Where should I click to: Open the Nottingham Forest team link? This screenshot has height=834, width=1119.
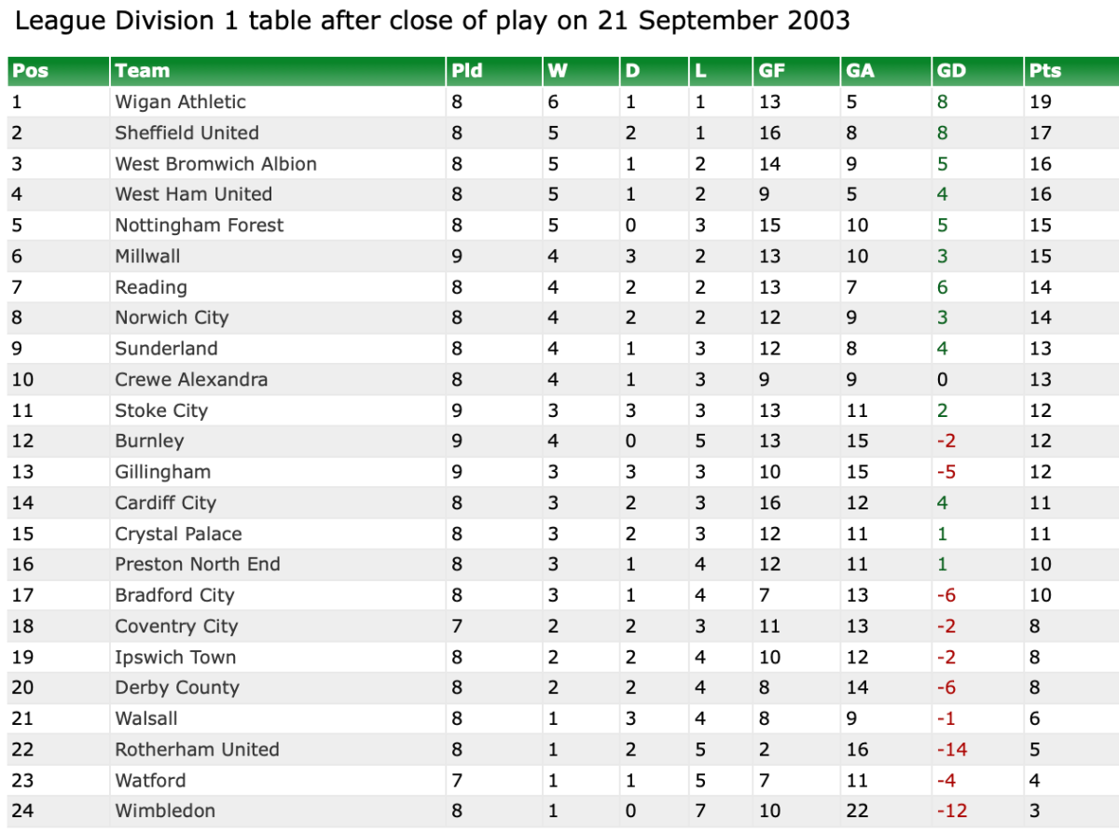click(x=199, y=225)
